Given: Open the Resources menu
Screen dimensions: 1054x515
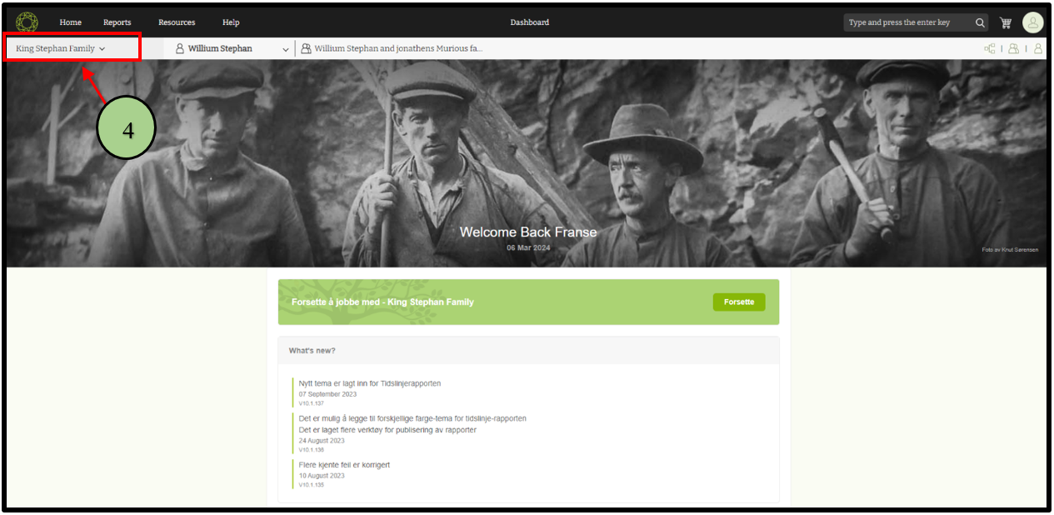Looking at the screenshot, I should (x=177, y=22).
